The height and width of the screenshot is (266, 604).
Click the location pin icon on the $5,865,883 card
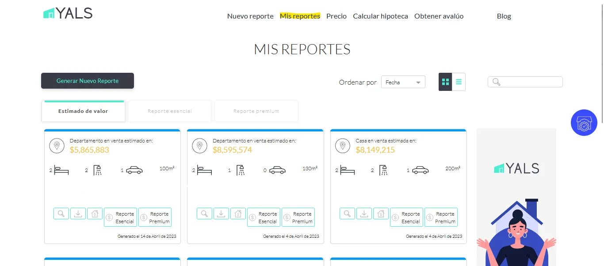click(x=57, y=146)
